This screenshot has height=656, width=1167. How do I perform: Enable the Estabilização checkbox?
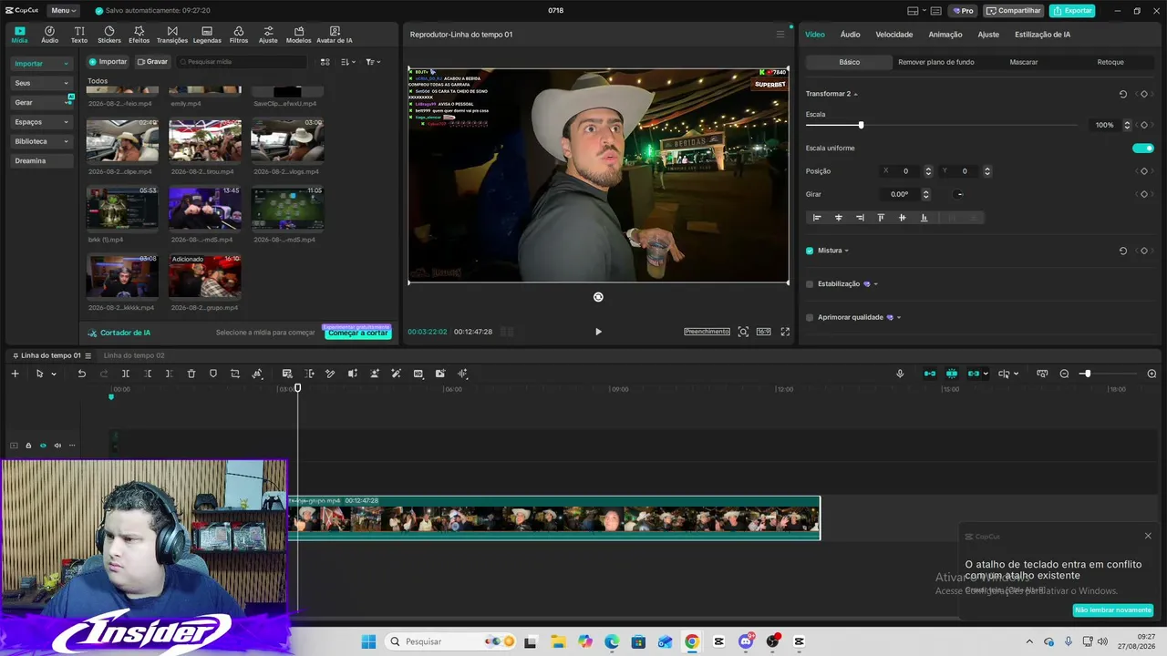click(810, 284)
